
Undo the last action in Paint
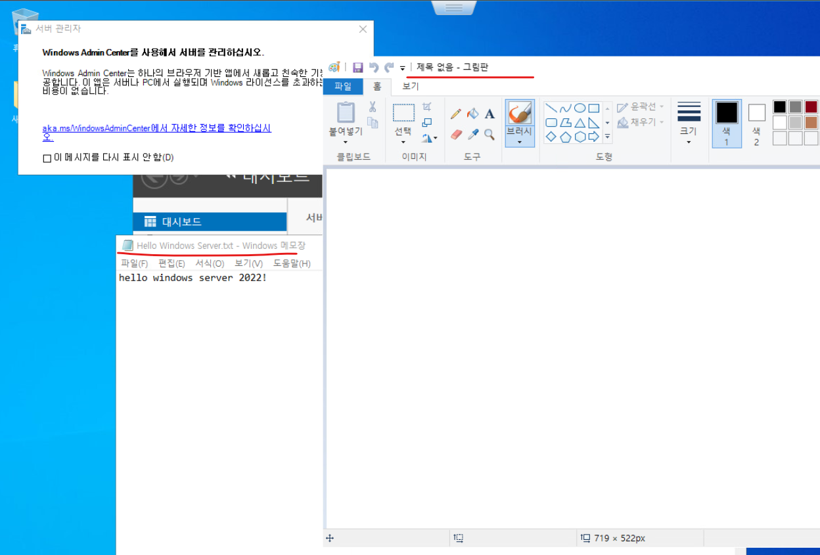coord(374,67)
